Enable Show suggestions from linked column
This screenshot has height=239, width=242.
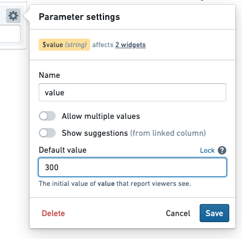pyautogui.click(x=47, y=133)
